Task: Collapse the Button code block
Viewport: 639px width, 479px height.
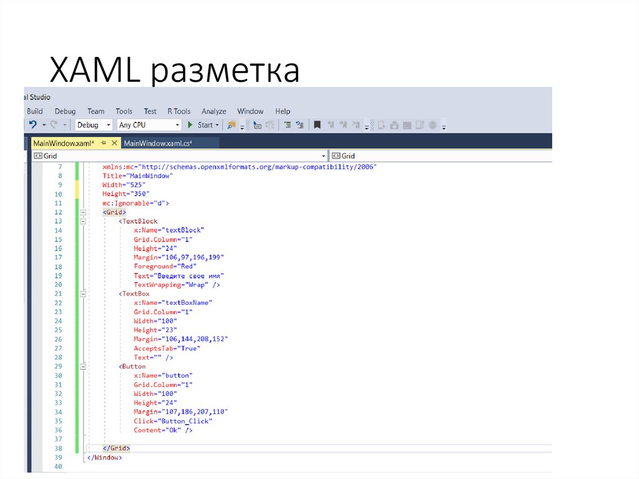Action: pyautogui.click(x=82, y=367)
